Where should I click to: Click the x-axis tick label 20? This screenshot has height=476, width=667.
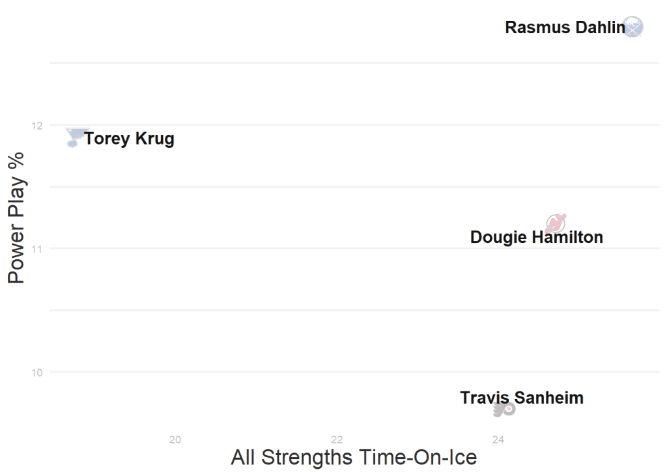point(175,440)
